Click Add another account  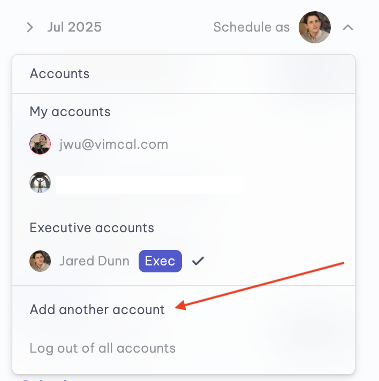[x=97, y=309]
